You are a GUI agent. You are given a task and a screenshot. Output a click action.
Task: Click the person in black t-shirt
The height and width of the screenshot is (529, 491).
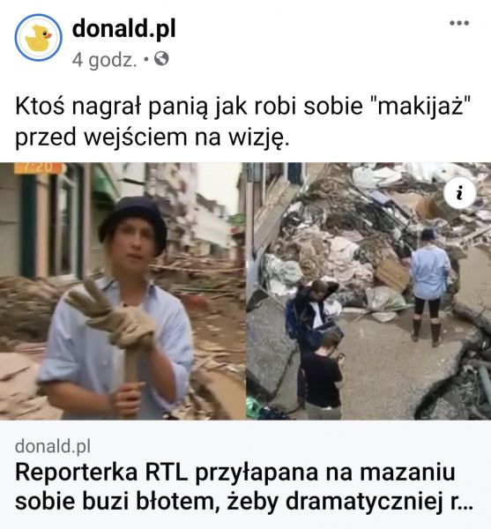(322, 376)
